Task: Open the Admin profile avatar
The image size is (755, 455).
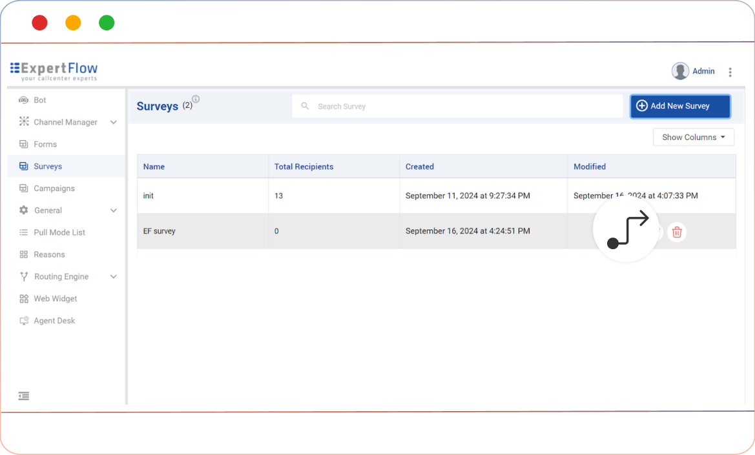Action: click(x=679, y=71)
